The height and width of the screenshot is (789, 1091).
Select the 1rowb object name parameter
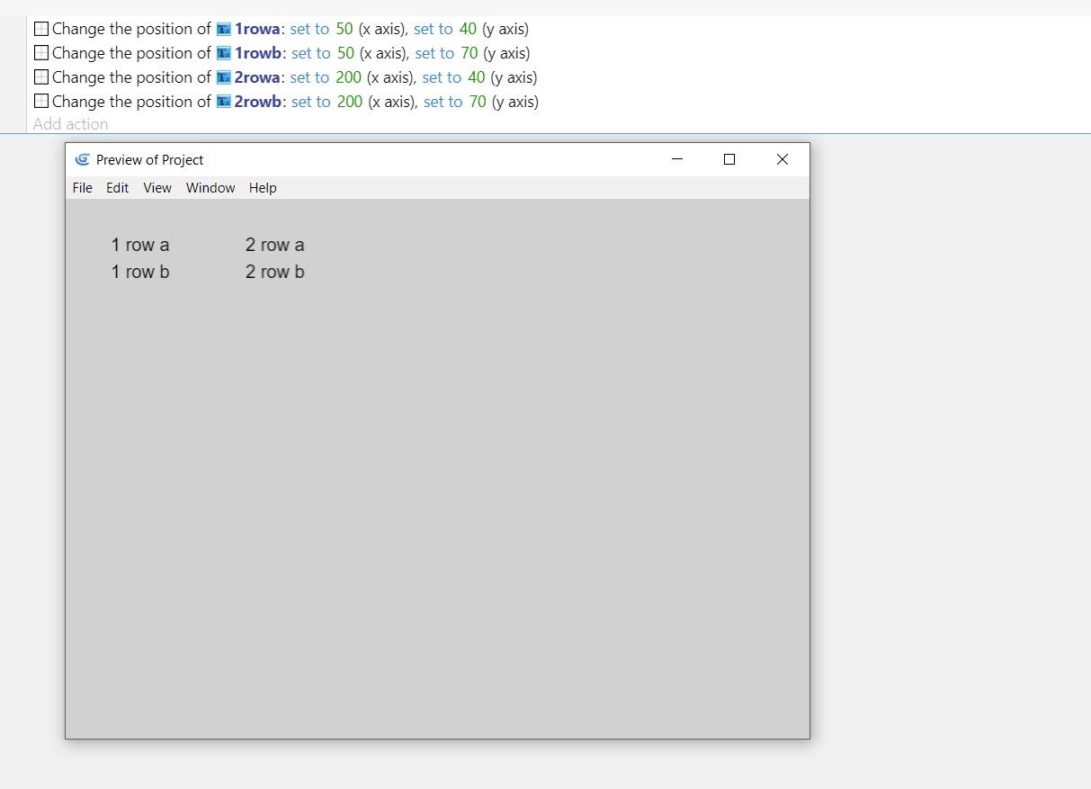258,53
